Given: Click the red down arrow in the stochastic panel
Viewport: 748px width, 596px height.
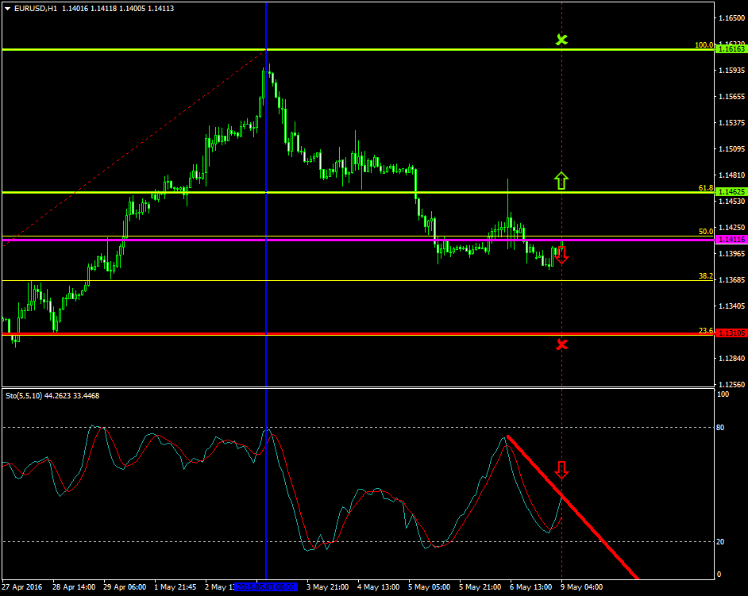Looking at the screenshot, I should (562, 471).
